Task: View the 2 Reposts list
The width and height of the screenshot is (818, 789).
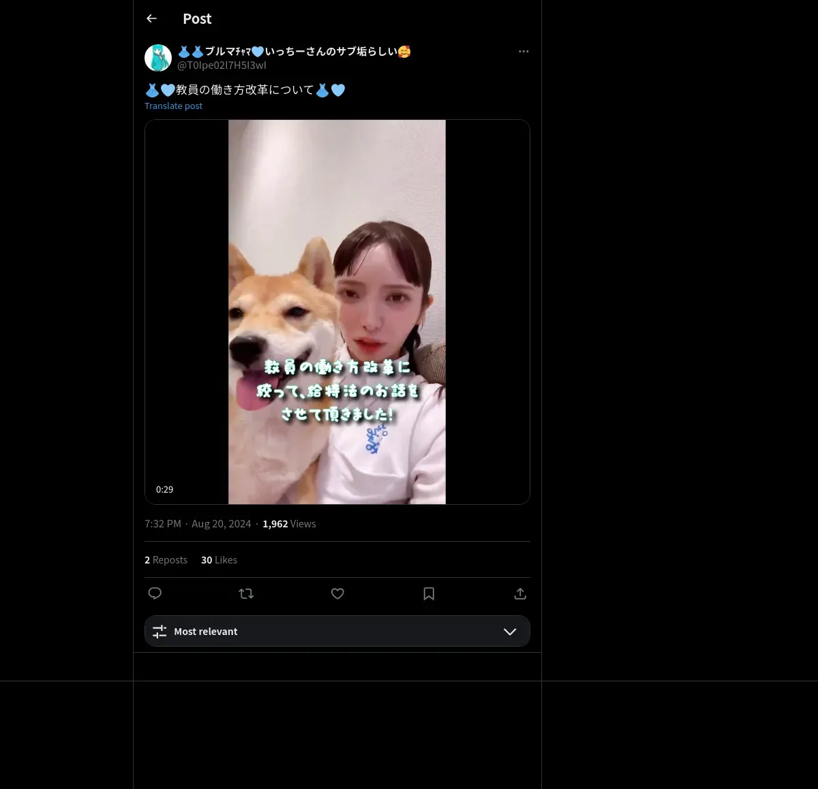Action: tap(166, 559)
